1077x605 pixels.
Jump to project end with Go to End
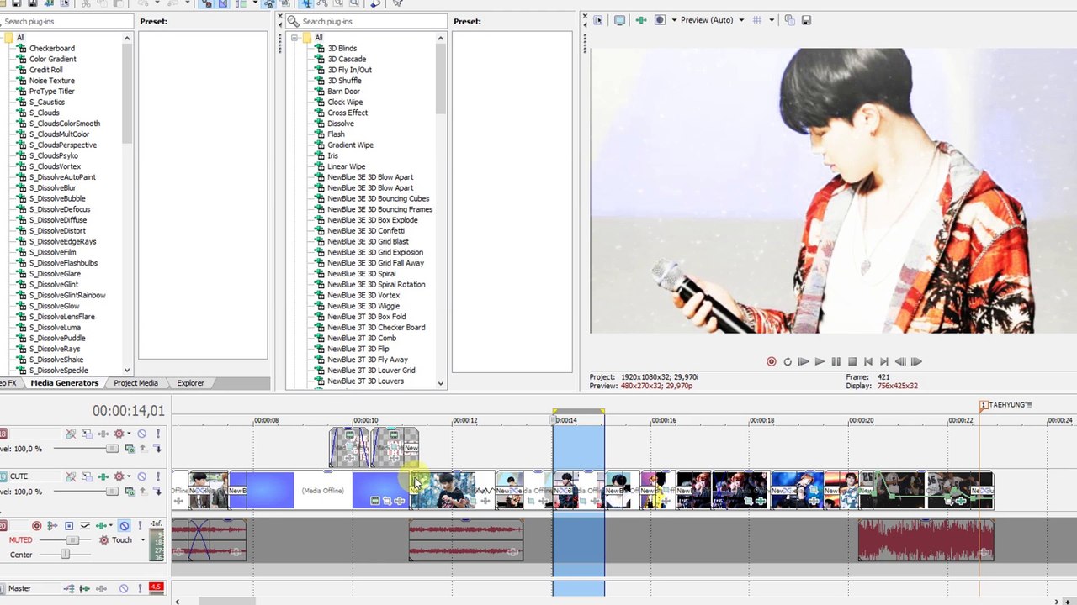[x=884, y=361]
